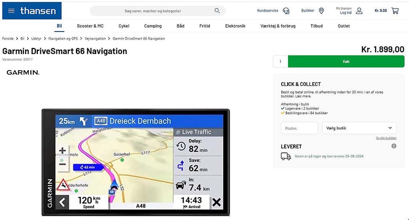The height and width of the screenshot is (220, 409).
Task: Click Udstyr breadcrumb link
Action: click(36, 39)
